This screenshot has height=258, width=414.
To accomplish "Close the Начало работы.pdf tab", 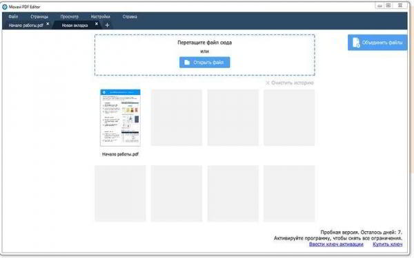I will pos(48,23).
